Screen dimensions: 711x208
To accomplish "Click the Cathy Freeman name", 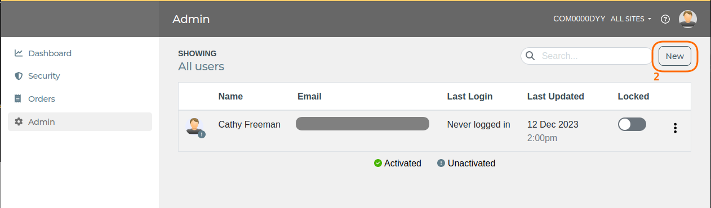I will (249, 125).
